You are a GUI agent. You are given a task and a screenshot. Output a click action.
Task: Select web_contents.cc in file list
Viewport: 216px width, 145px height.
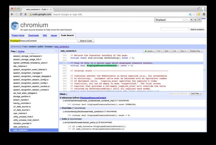(21, 127)
